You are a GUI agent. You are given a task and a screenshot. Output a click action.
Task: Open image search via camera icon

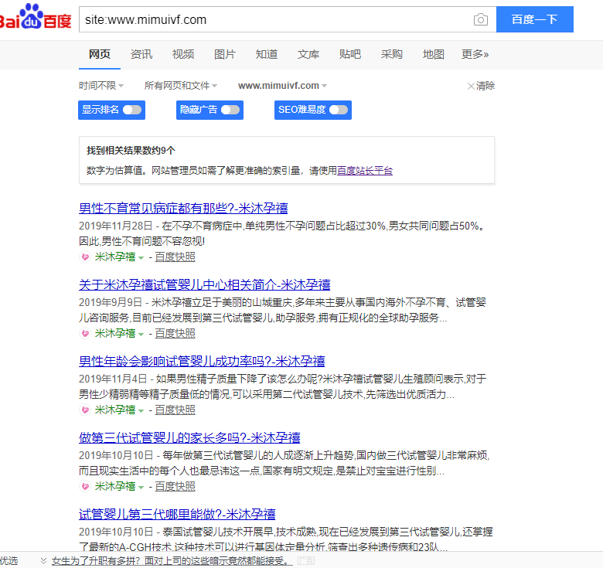click(x=480, y=19)
